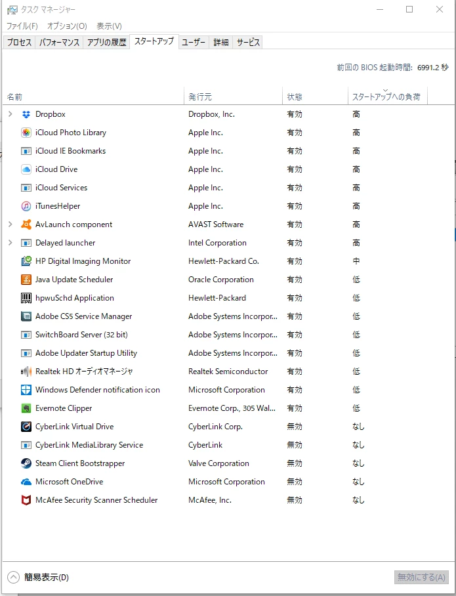Click publisher Valve Corporation cell
This screenshot has height=596, width=456.
click(218, 463)
